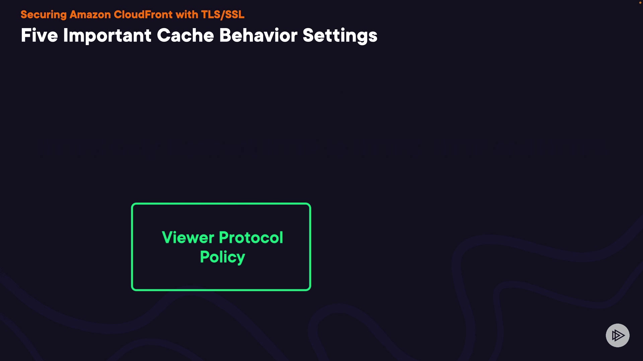Click the word "Viewer" in the green box

tap(188, 238)
